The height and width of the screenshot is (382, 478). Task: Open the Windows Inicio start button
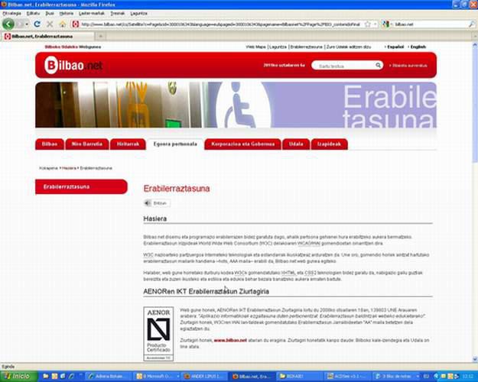18,377
